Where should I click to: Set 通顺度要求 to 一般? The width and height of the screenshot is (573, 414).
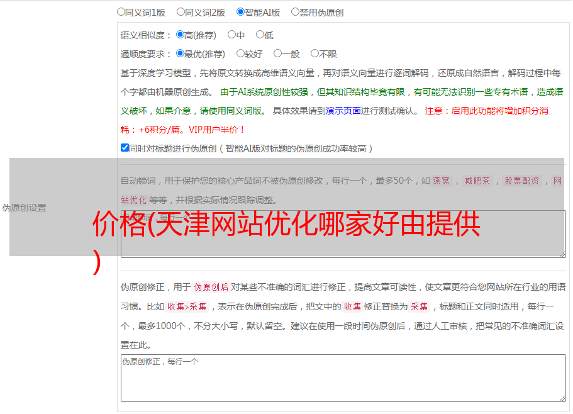point(277,53)
